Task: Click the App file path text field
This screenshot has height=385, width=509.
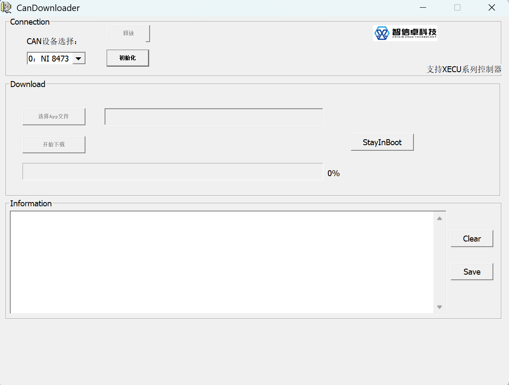Action: tap(214, 117)
